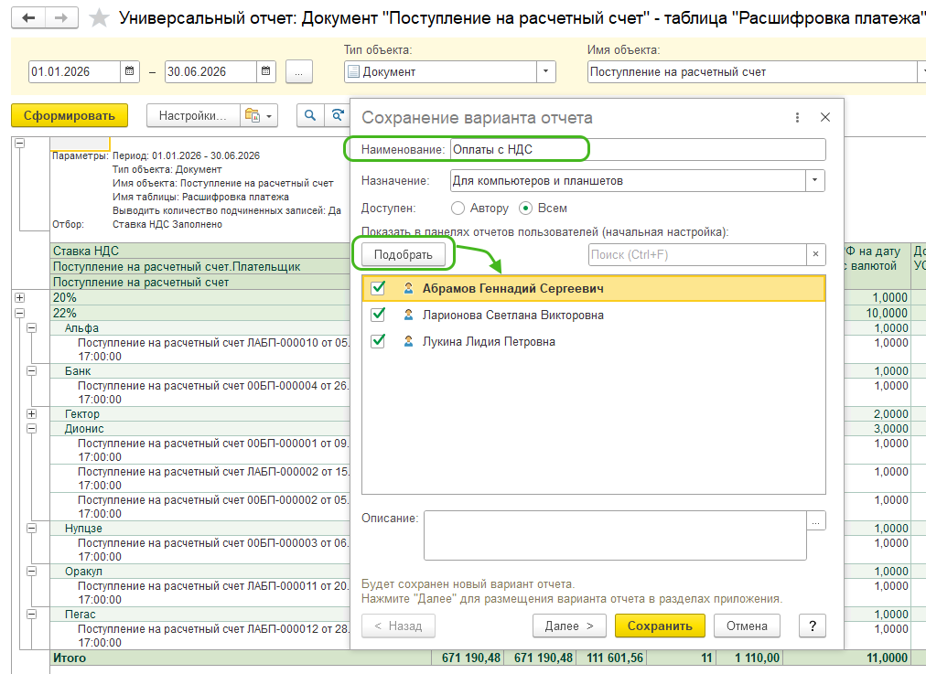Click the magnifier search icon in toolbar
Viewport: 926px width, 674px height.
click(x=310, y=115)
